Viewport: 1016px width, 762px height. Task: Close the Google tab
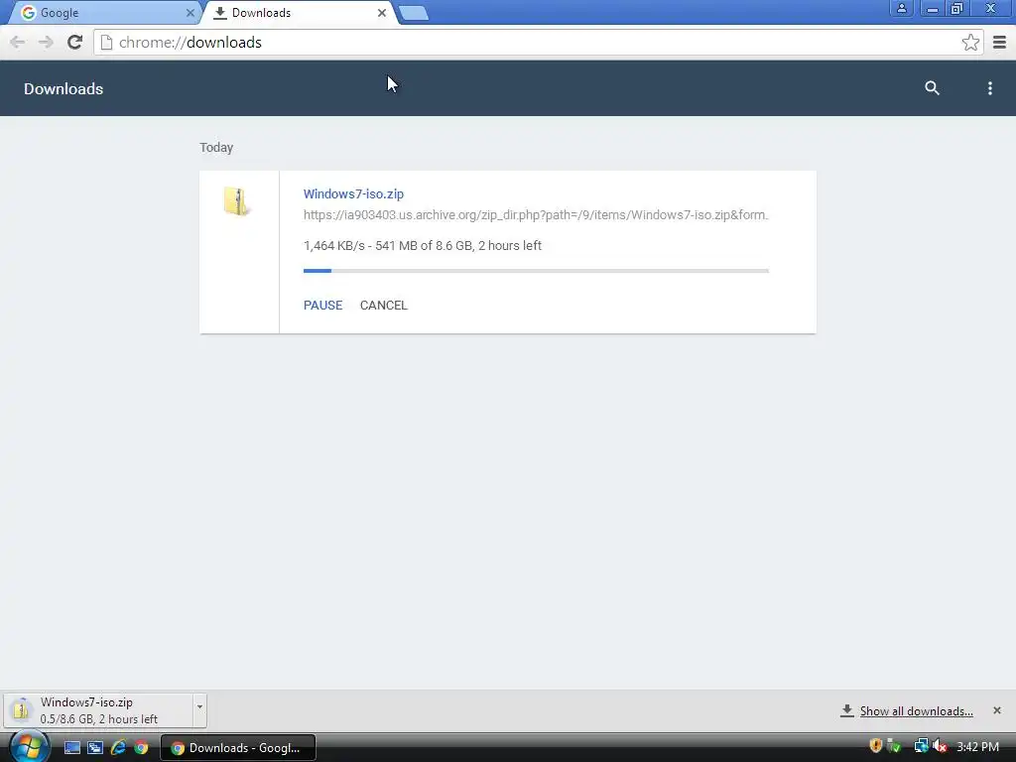coord(190,13)
